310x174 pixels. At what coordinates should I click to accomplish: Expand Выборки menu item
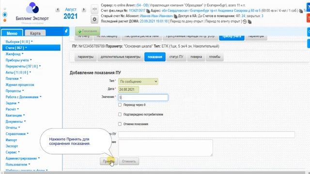tap(19, 42)
